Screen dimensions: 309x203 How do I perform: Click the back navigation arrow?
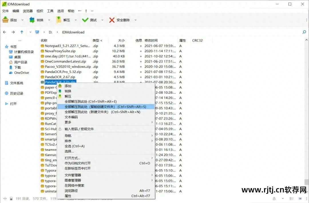coord(4,32)
